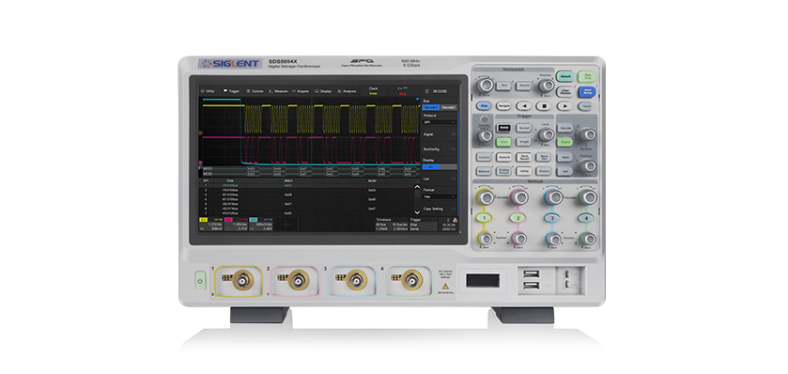
Task: Push the teal Default button
Action: [564, 76]
